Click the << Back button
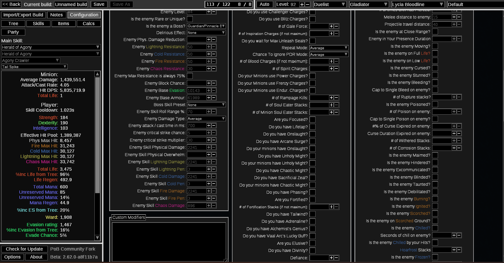Viewport: 504px width, 263px height. (11, 4)
